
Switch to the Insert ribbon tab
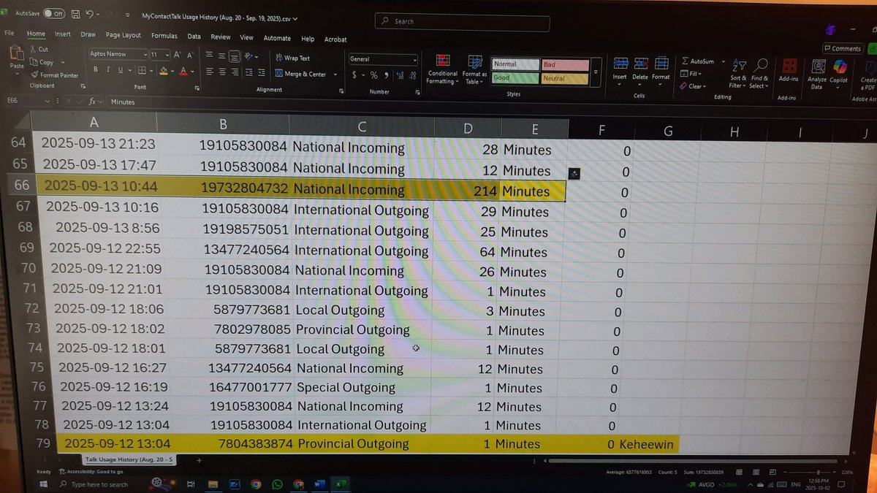coord(63,34)
